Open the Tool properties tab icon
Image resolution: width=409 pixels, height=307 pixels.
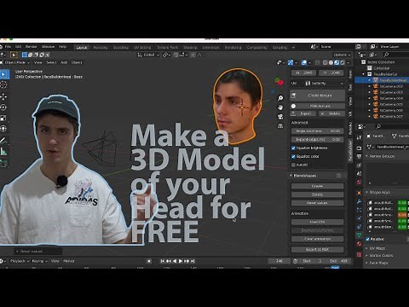360,137
